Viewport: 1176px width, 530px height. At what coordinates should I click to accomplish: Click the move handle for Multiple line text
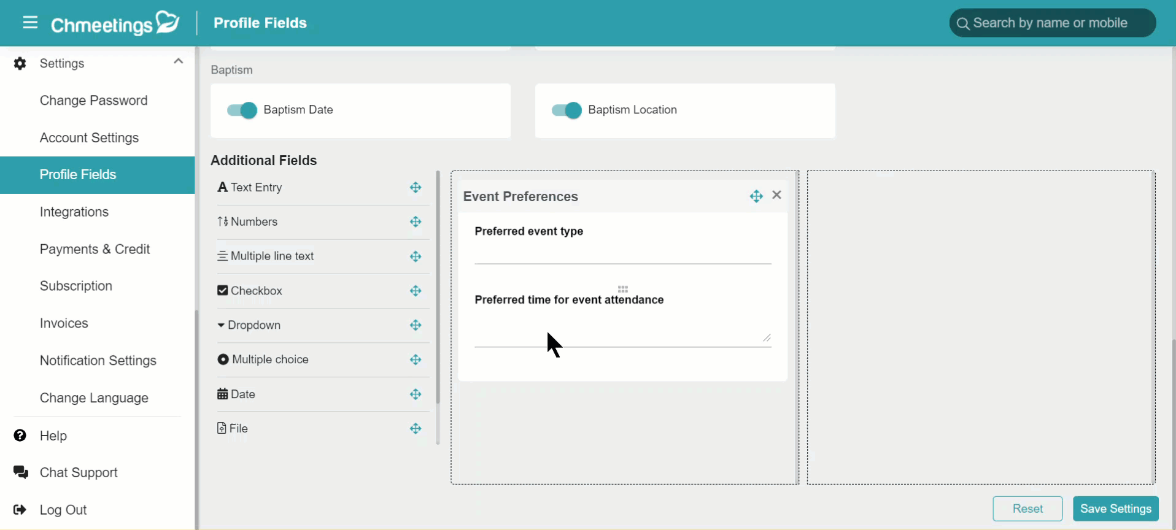416,256
